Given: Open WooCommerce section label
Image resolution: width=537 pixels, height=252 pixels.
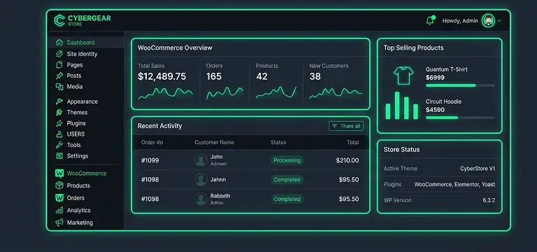Looking at the screenshot, I should pos(87,174).
